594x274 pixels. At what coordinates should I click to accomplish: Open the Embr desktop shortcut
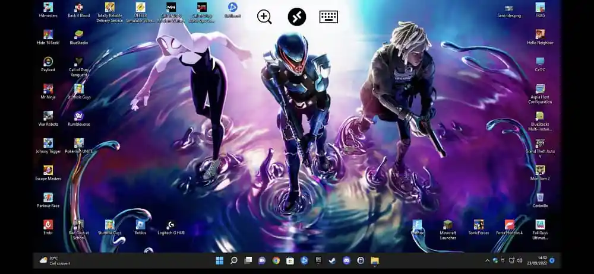click(x=48, y=227)
